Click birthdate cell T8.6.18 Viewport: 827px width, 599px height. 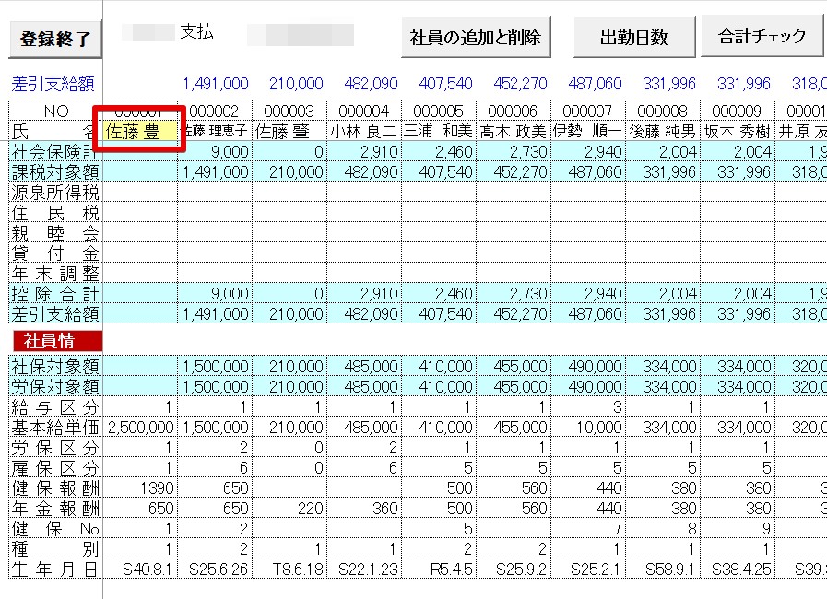coord(289,570)
